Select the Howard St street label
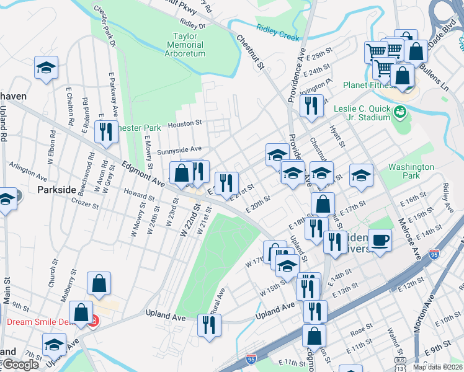Viewport: 464px width, 372px height. pyautogui.click(x=139, y=195)
